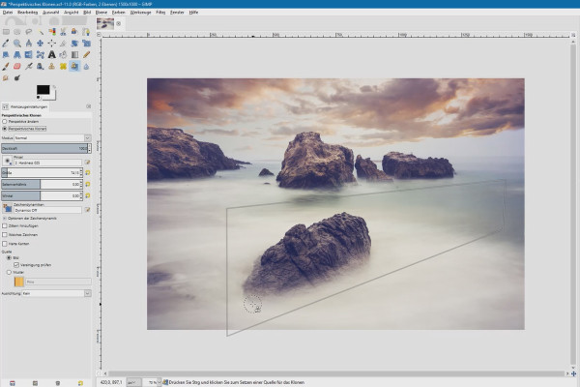Click the black foreground color swatch
The image size is (580, 387).
(x=43, y=90)
